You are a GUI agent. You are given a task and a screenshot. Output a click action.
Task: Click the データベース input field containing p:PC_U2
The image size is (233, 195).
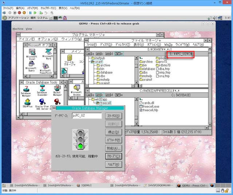pos(87,116)
